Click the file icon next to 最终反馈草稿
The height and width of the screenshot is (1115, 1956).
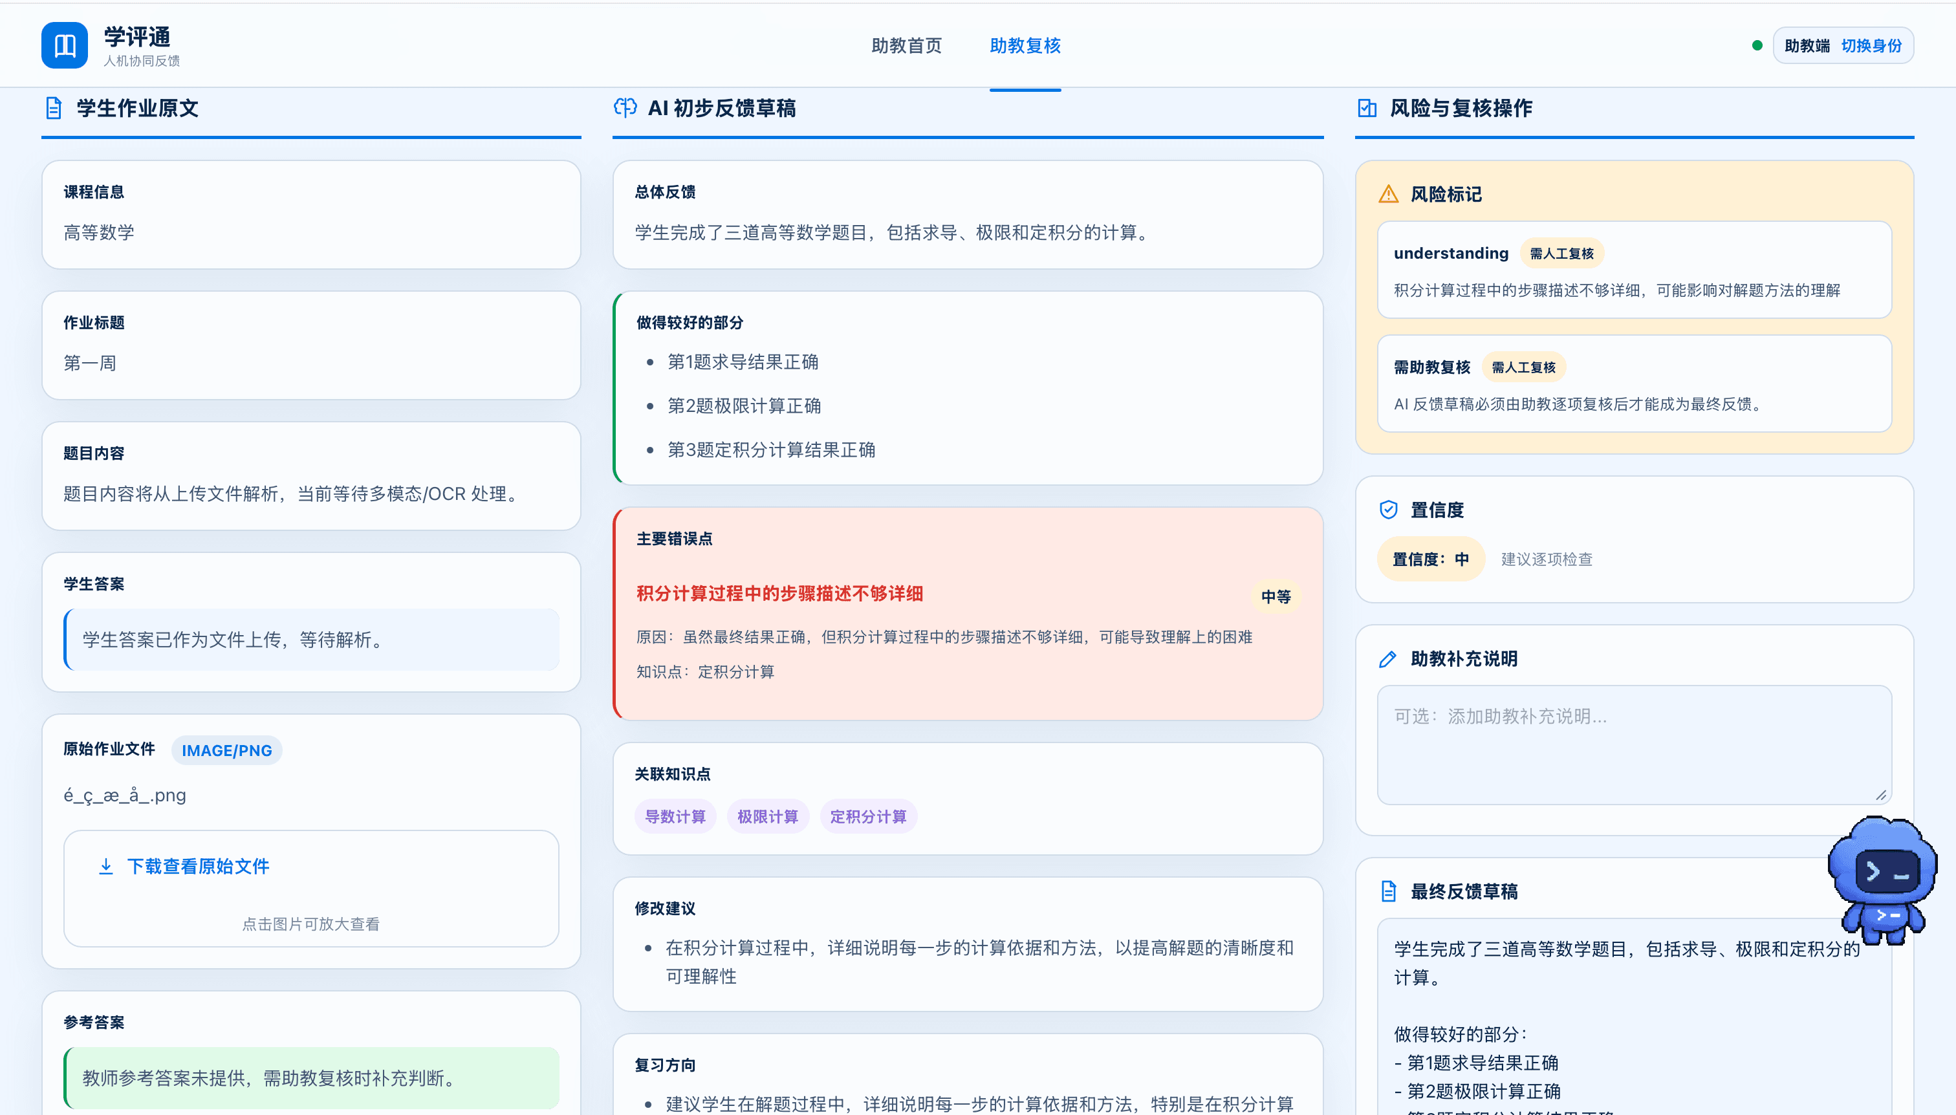click(1389, 891)
